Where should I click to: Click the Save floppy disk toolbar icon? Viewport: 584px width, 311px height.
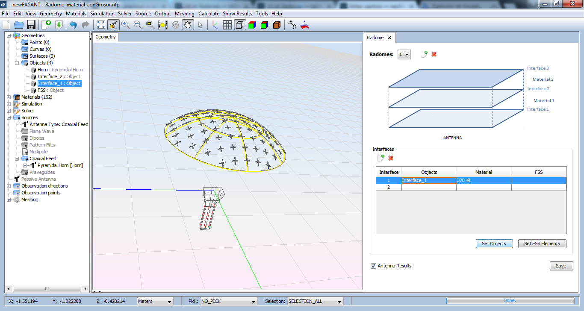pos(31,25)
